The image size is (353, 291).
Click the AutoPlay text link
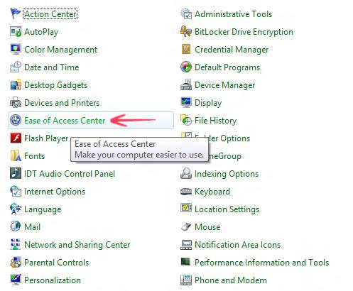coord(41,32)
